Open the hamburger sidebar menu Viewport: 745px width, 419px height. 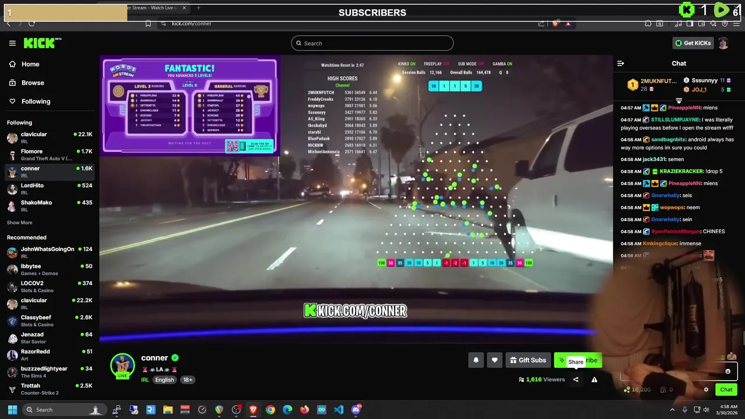pyautogui.click(x=12, y=43)
